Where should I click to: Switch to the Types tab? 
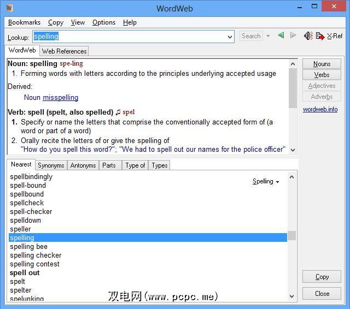pos(159,165)
